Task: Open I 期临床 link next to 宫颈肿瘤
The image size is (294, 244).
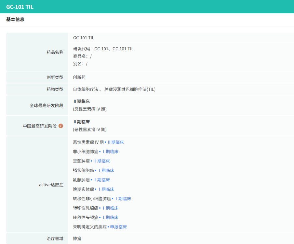Action: click(102, 161)
